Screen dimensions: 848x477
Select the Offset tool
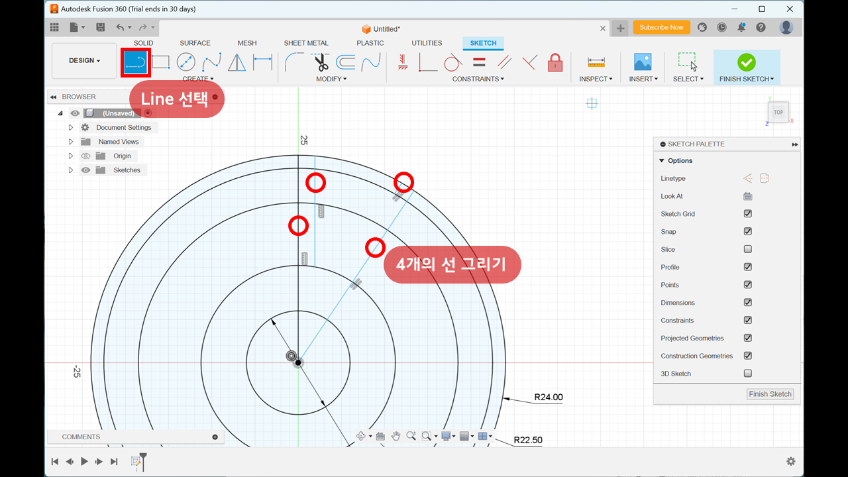(345, 62)
